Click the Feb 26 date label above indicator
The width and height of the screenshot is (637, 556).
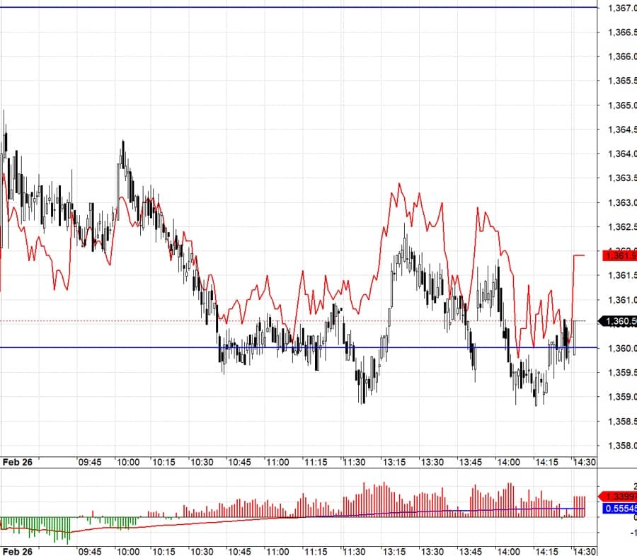18,462
